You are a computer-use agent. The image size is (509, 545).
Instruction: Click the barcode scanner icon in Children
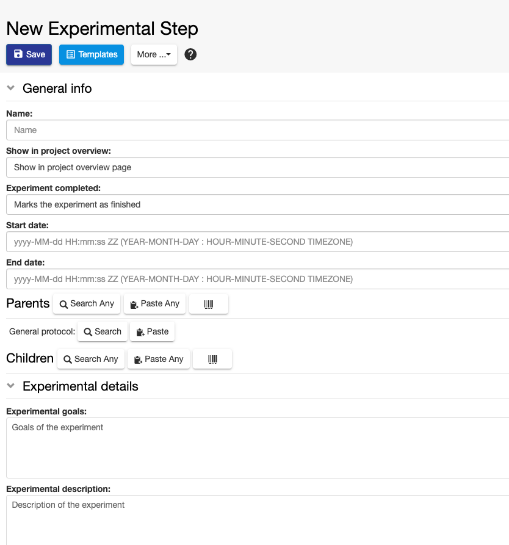click(x=212, y=359)
